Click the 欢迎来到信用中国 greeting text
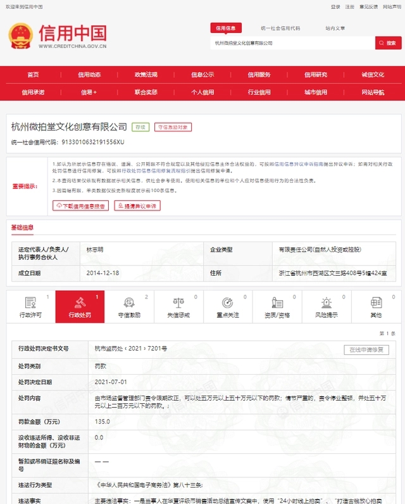This screenshot has width=405, height=504. tap(24, 7)
